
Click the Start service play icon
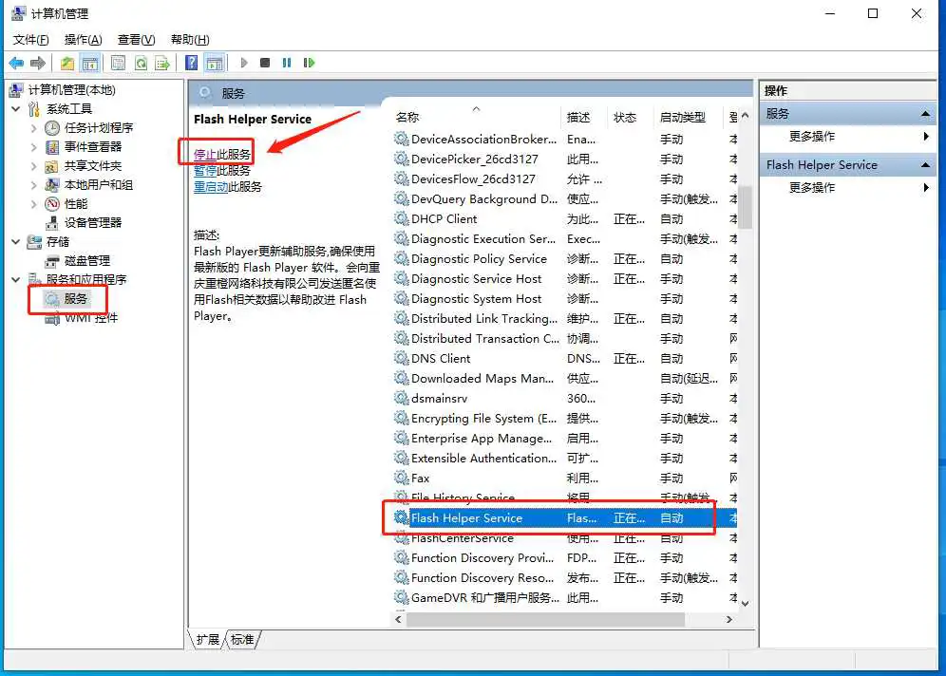click(x=244, y=63)
